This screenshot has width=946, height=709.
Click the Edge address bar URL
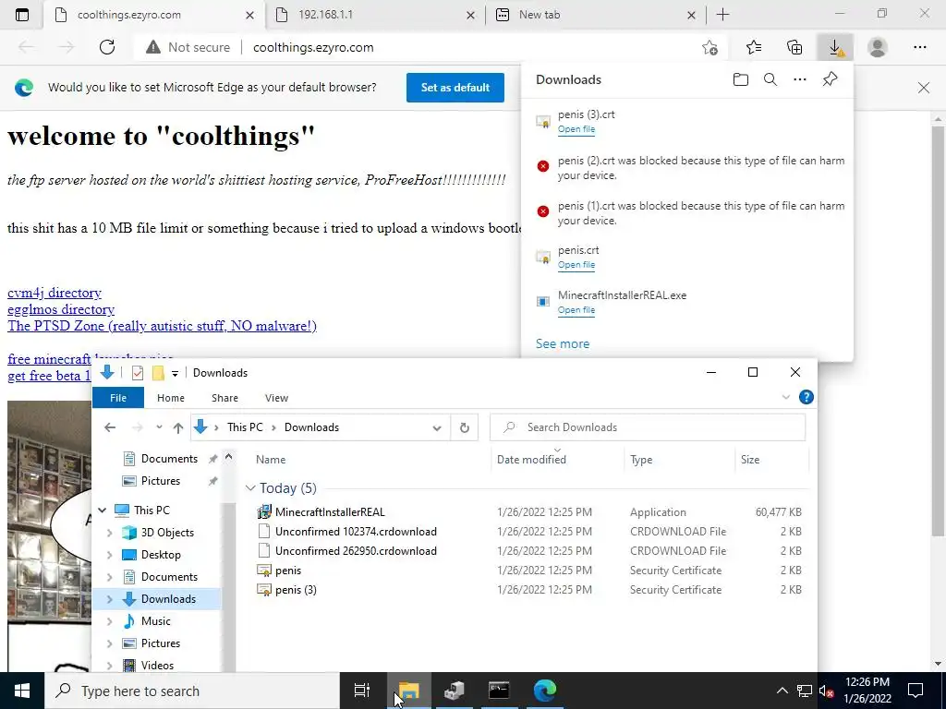point(313,48)
